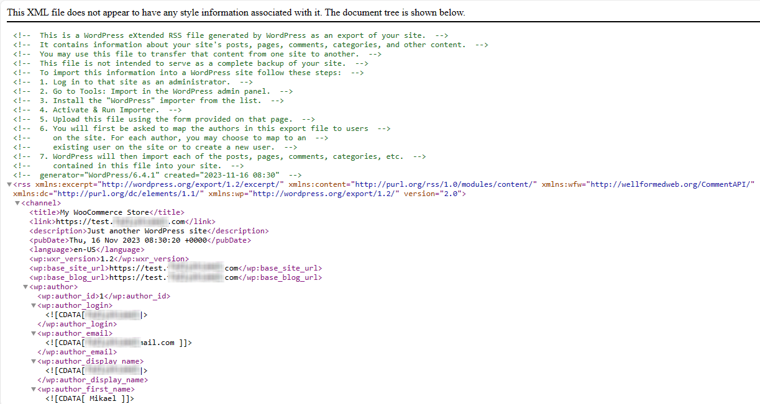760x404 pixels.
Task: Click the CDATA email value ending ail.com
Action: pos(118,343)
